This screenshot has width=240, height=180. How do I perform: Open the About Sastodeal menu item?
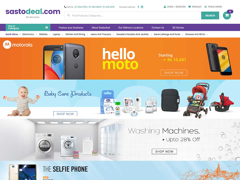coord(101,27)
